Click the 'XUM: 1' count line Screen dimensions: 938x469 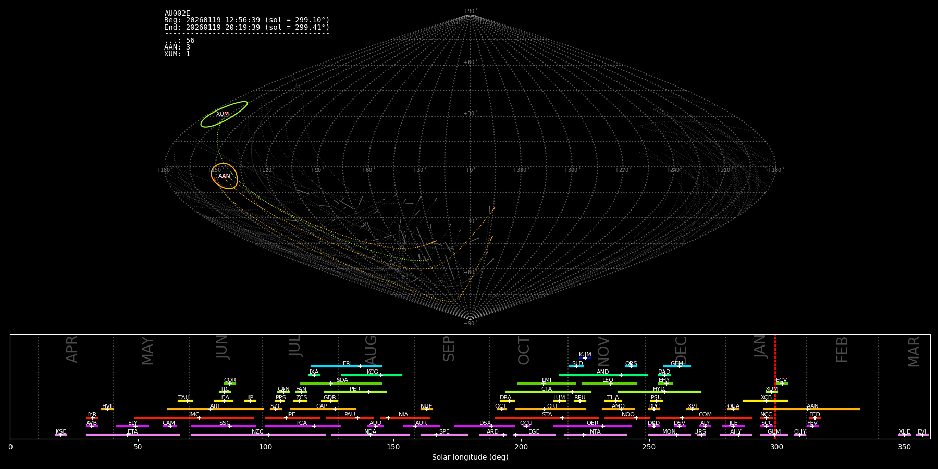coord(177,54)
